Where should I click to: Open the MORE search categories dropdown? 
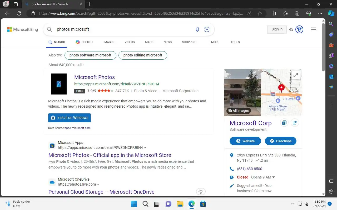click(214, 42)
